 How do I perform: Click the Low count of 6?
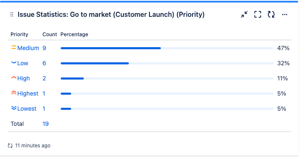44,63
